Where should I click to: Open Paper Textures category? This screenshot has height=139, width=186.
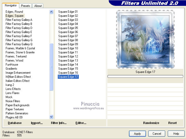click(15, 109)
